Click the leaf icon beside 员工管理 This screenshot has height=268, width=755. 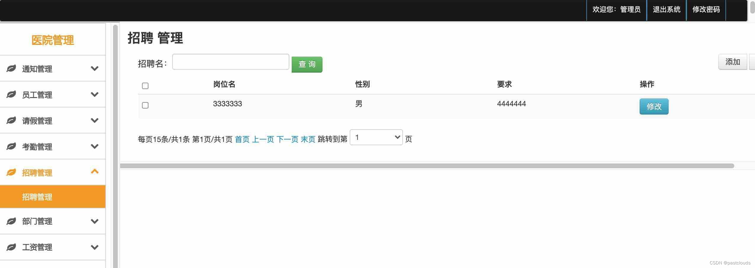(11, 94)
